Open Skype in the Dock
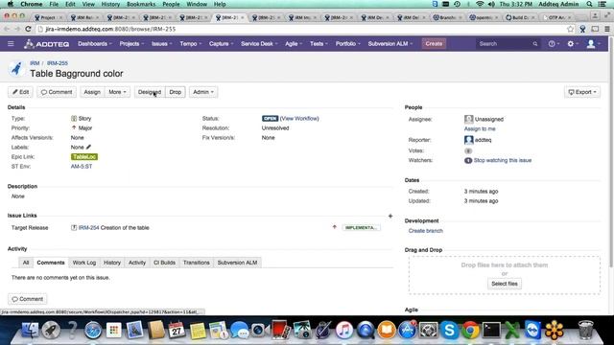The height and width of the screenshot is (345, 614). click(x=449, y=330)
